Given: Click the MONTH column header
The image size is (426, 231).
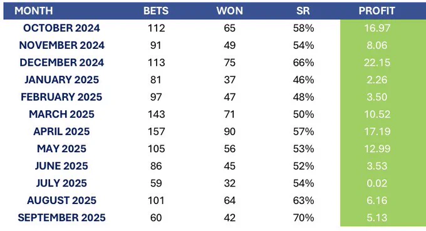Looking at the screenshot, I should [x=34, y=11].
